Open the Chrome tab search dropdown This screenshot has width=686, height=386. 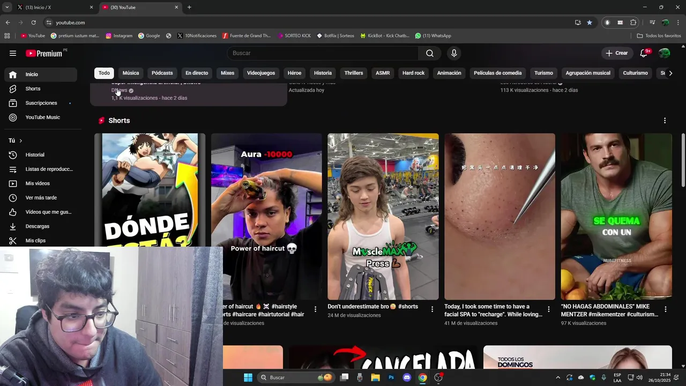click(7, 8)
